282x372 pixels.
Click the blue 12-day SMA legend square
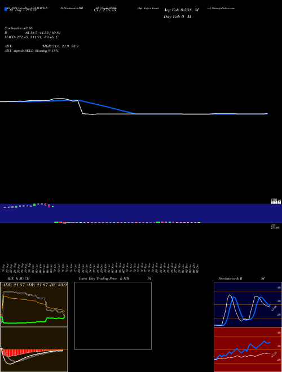[6, 9]
